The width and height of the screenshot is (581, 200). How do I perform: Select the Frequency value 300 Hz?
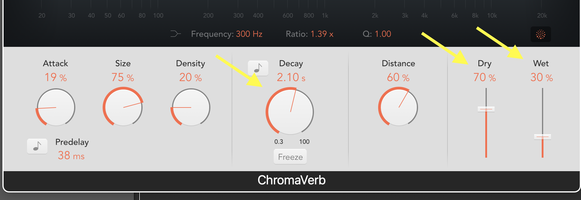249,34
